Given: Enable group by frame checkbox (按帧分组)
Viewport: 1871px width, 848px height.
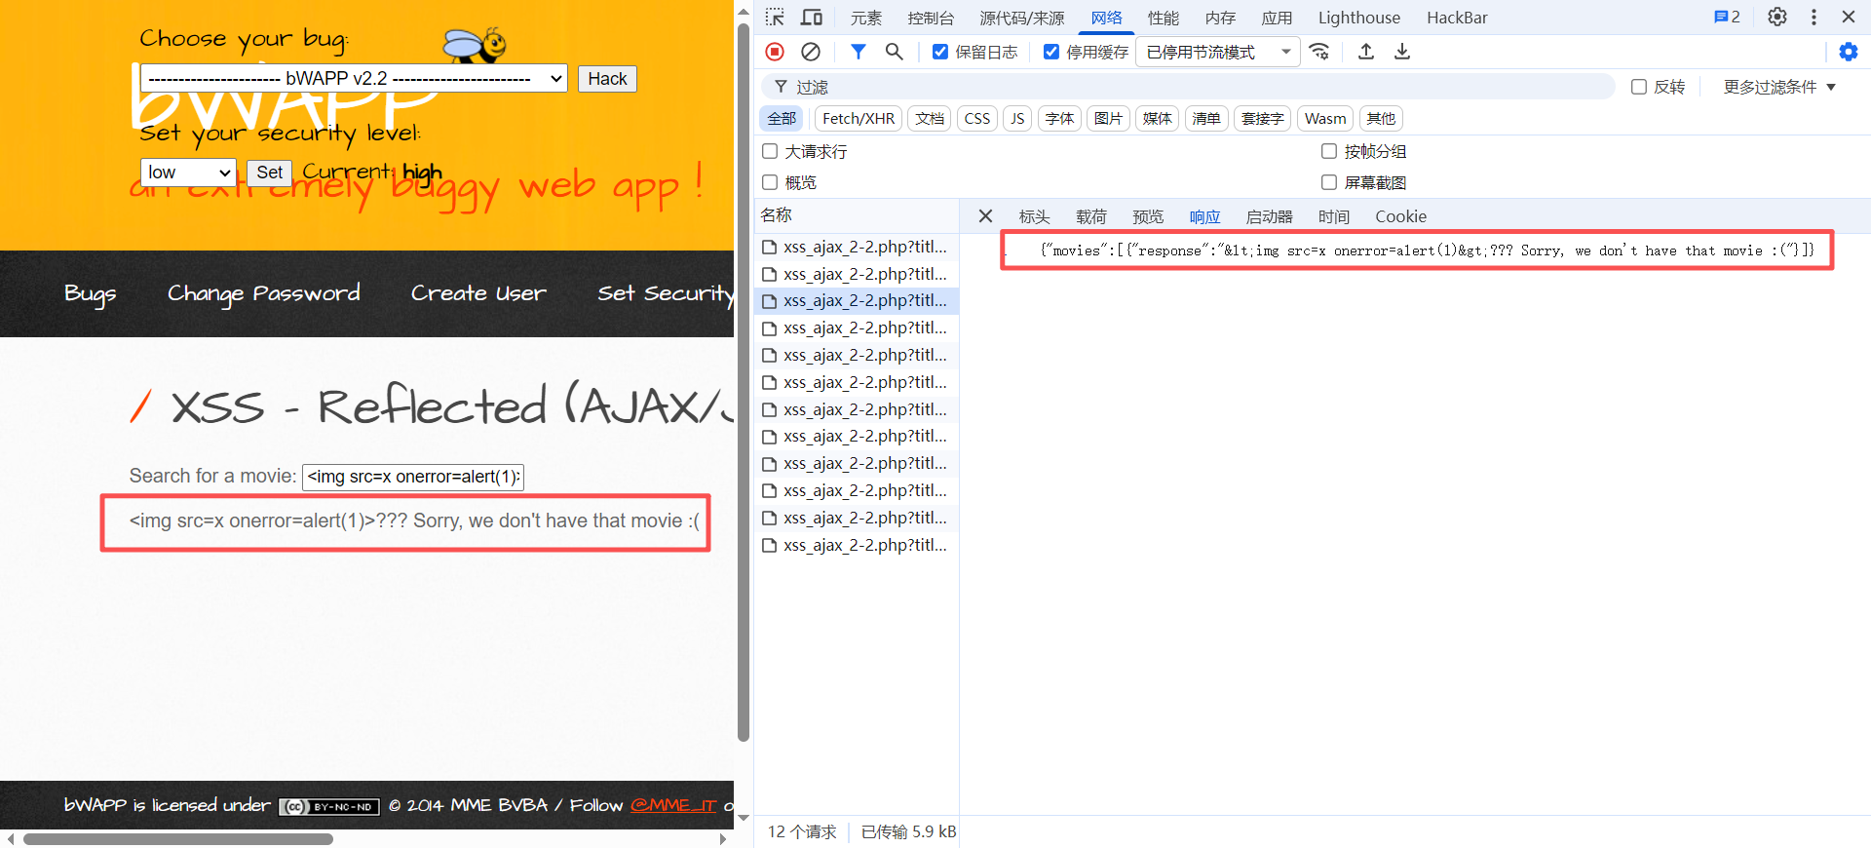Looking at the screenshot, I should (1329, 151).
